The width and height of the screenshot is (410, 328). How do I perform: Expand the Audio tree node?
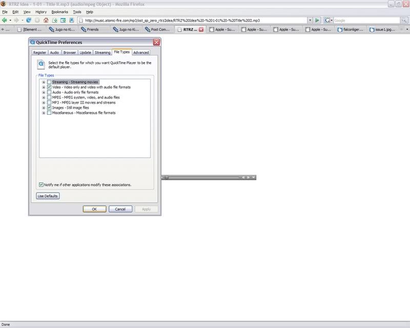click(x=44, y=92)
